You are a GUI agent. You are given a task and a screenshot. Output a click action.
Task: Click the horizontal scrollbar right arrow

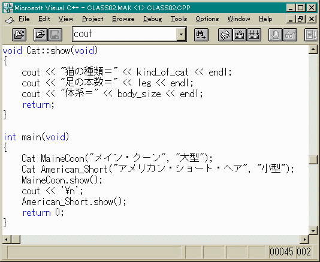coord(304,239)
